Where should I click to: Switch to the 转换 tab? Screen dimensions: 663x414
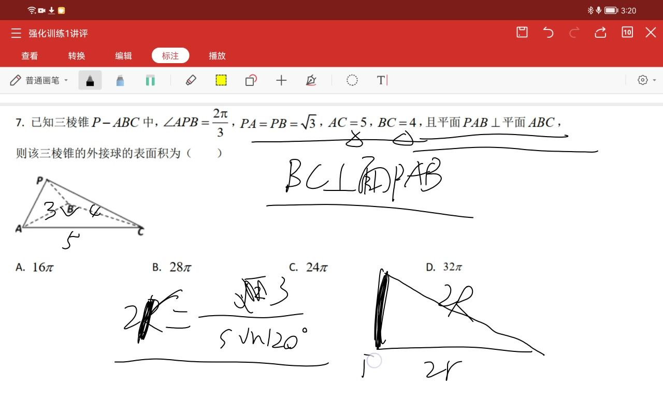(77, 56)
